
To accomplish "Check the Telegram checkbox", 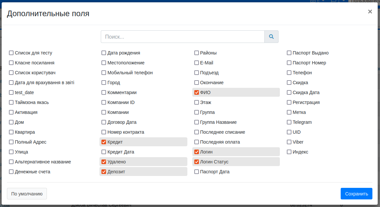I will (x=289, y=122).
